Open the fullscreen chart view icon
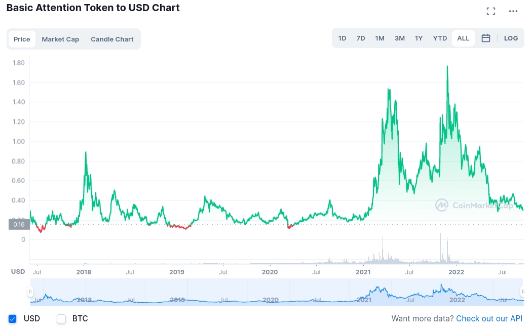 [x=490, y=11]
